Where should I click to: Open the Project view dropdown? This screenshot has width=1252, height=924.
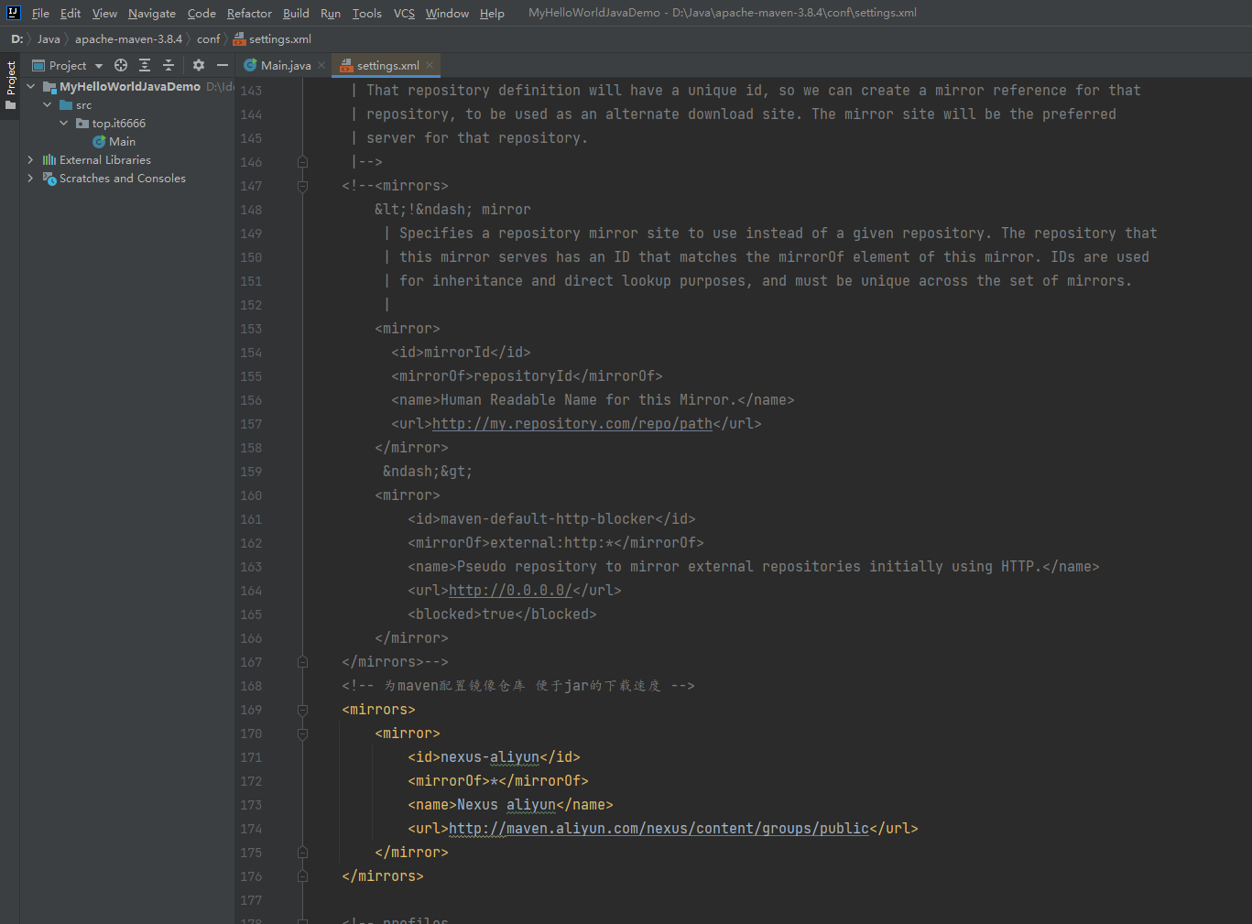coord(68,65)
